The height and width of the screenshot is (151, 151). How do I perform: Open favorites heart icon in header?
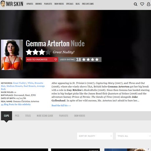click(142, 4)
